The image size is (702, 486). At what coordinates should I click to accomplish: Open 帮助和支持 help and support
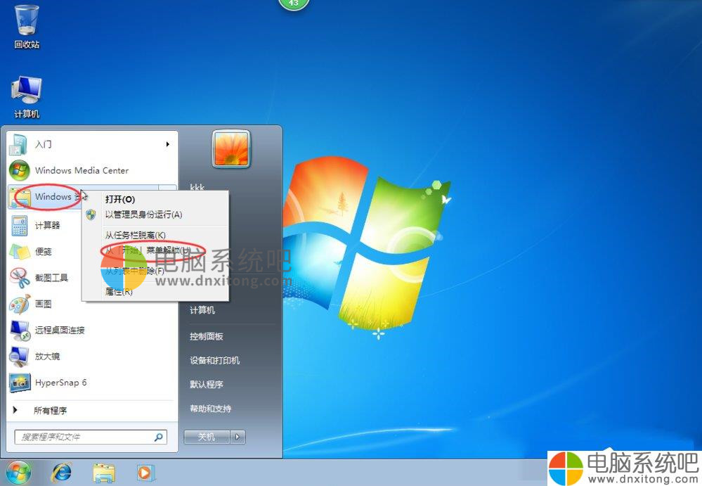tap(210, 409)
